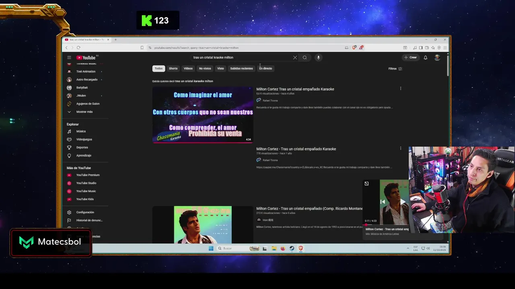The height and width of the screenshot is (289, 515).
Task: Click the Brave Rewards triangle icon
Action: pyautogui.click(x=361, y=47)
